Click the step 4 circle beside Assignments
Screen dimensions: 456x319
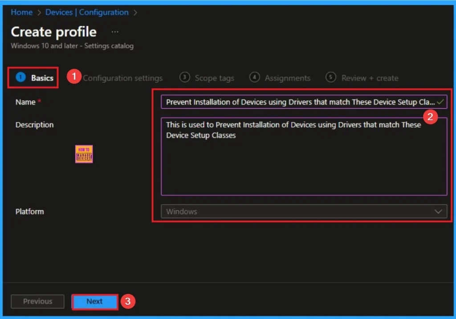click(254, 78)
